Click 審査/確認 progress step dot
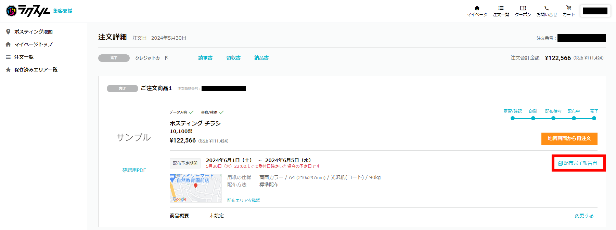The height and width of the screenshot is (230, 616). [x=513, y=118]
